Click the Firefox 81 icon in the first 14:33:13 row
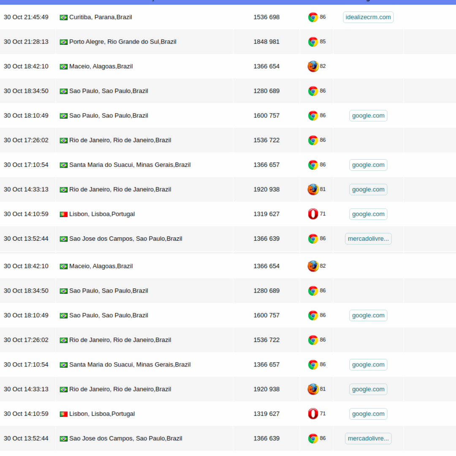The image size is (456, 456). click(x=313, y=190)
